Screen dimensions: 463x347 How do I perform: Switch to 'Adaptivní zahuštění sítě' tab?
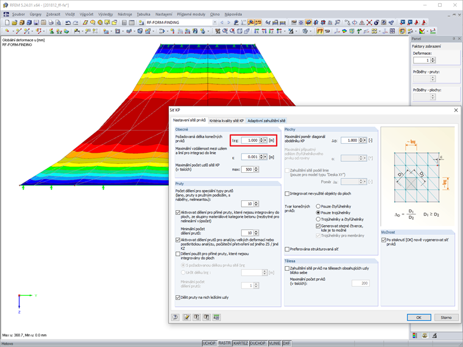click(x=266, y=121)
